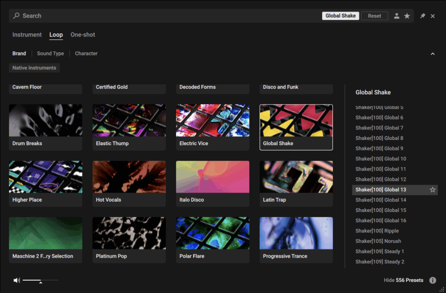This screenshot has width=446, height=293.
Task: Show user content via person icon
Action: click(x=397, y=16)
